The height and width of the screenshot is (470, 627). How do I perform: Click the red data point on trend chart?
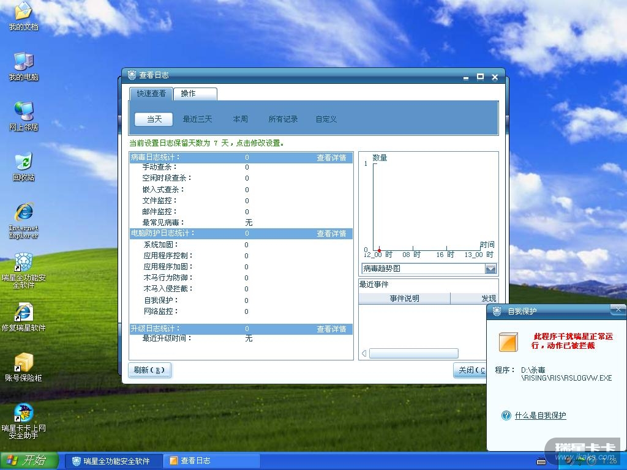pyautogui.click(x=379, y=250)
